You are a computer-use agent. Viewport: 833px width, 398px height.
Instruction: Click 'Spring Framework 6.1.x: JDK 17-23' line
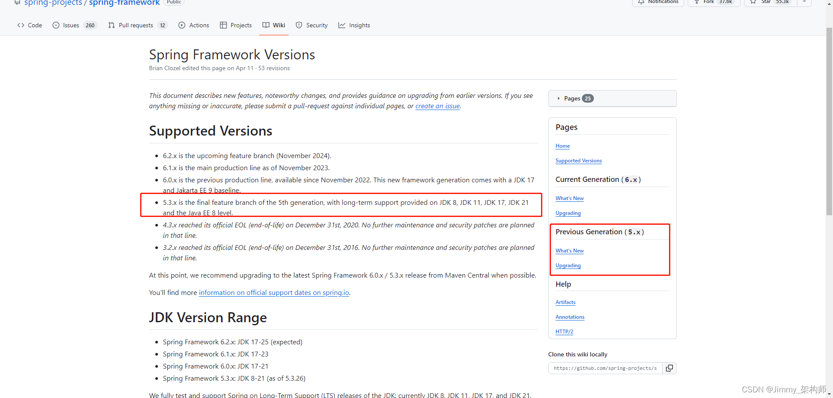(216, 354)
